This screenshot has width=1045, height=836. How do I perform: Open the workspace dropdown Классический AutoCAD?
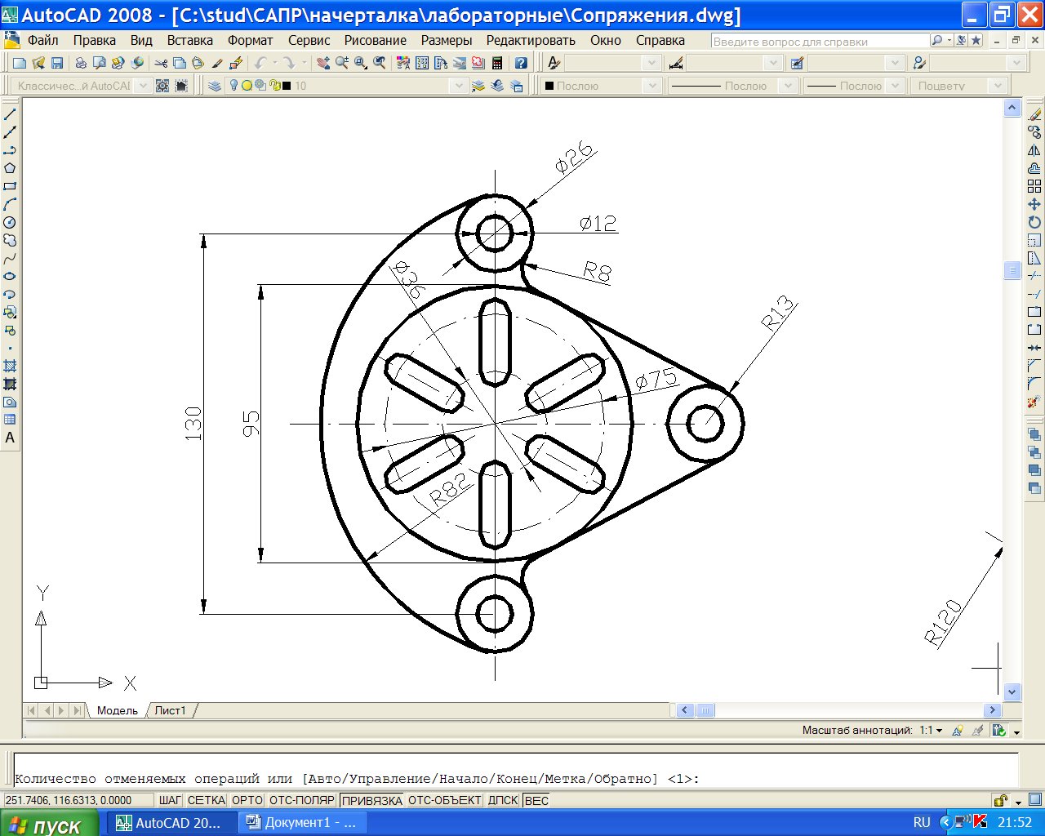[x=142, y=86]
